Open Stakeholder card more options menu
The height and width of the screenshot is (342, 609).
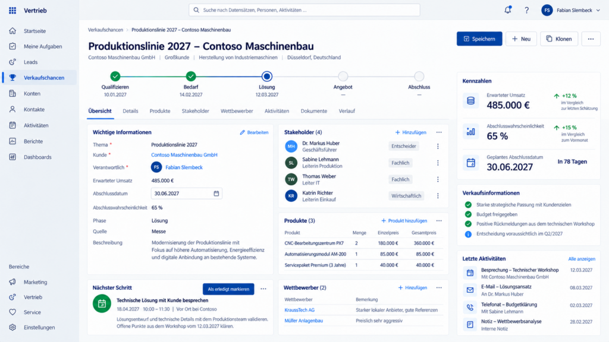pyautogui.click(x=439, y=132)
